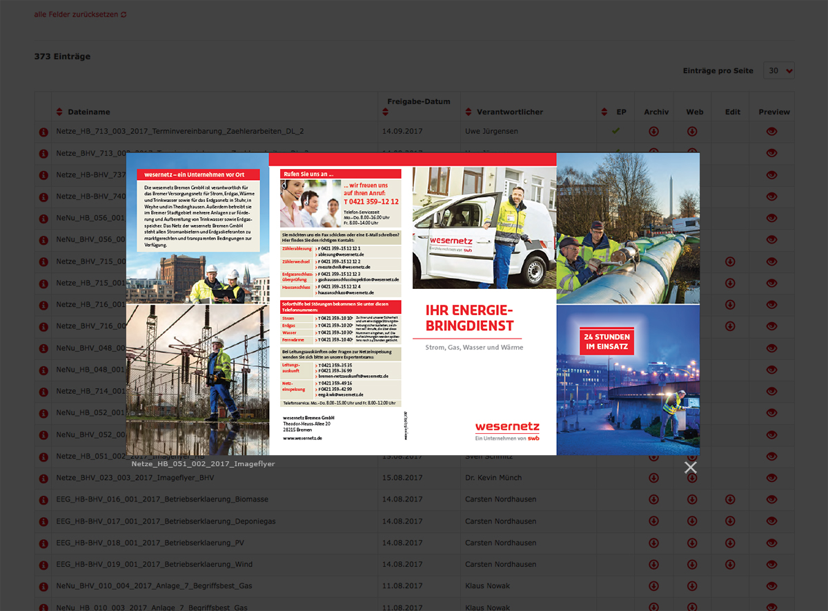The width and height of the screenshot is (828, 611).
Task: Preview the Netze_HB_713_003 Terminvereinbarung file
Action: click(771, 132)
